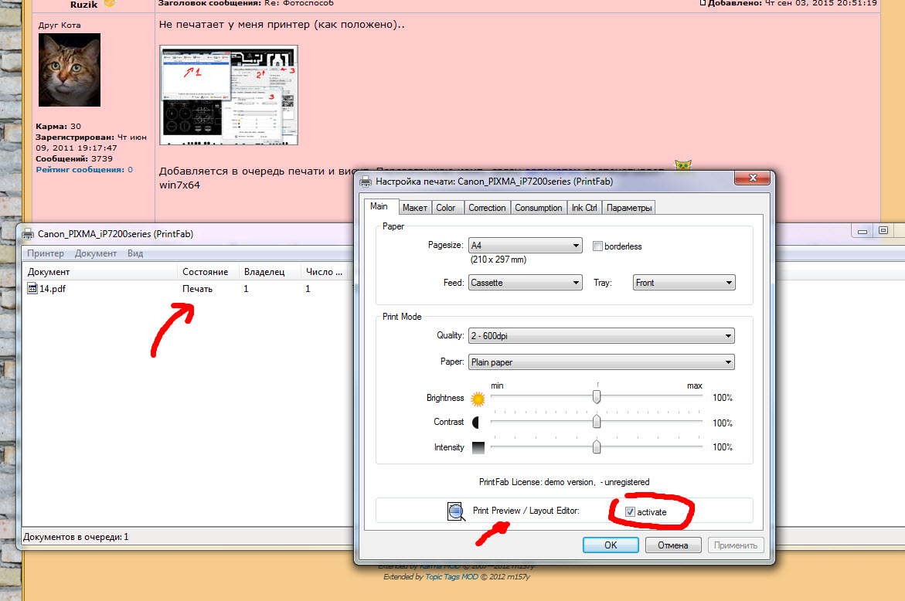Open the Quality 2 - 600dpi dropdown

coord(601,336)
